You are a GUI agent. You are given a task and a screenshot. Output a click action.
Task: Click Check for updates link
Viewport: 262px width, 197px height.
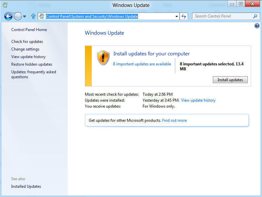[x=27, y=42]
